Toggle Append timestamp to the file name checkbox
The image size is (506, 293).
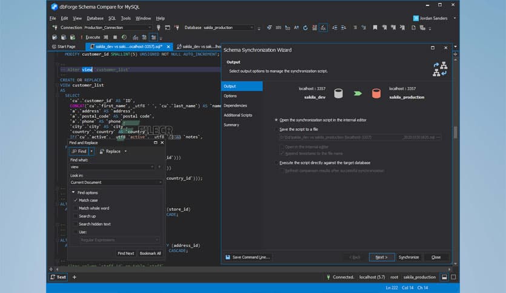tap(282, 154)
